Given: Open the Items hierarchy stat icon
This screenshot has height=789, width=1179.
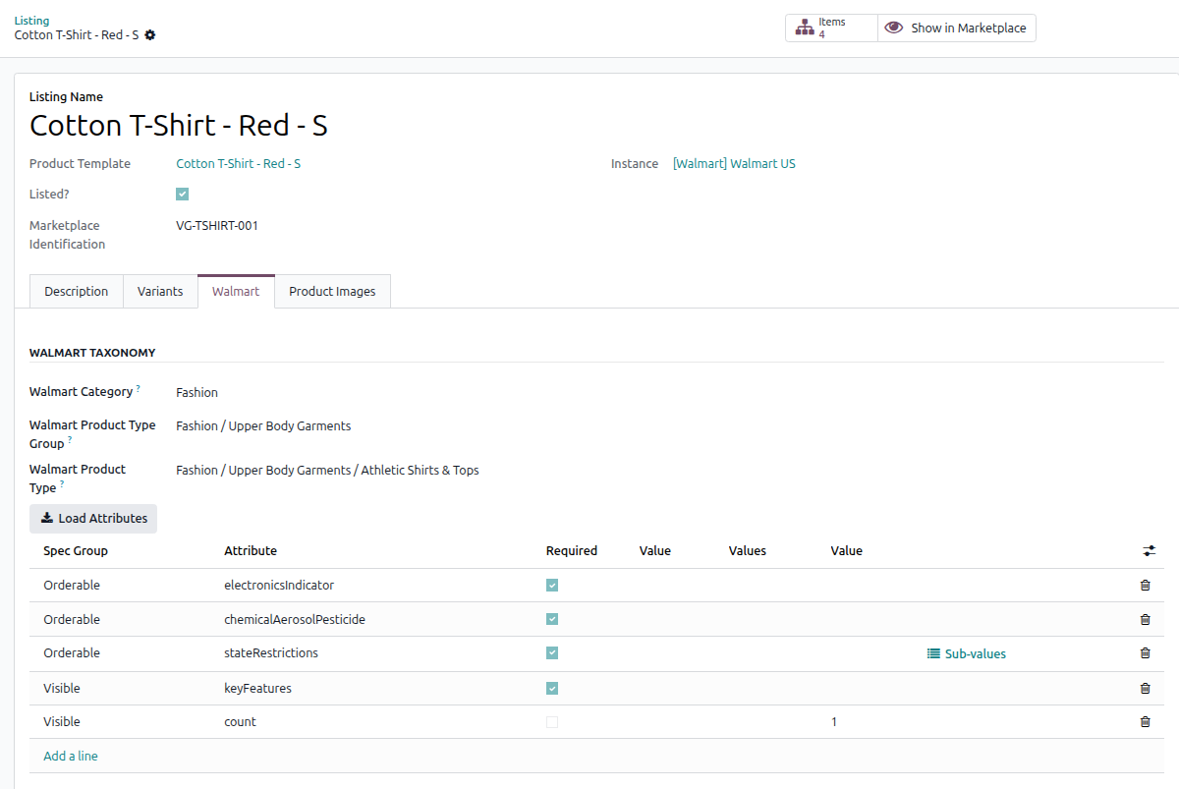Looking at the screenshot, I should click(x=805, y=28).
